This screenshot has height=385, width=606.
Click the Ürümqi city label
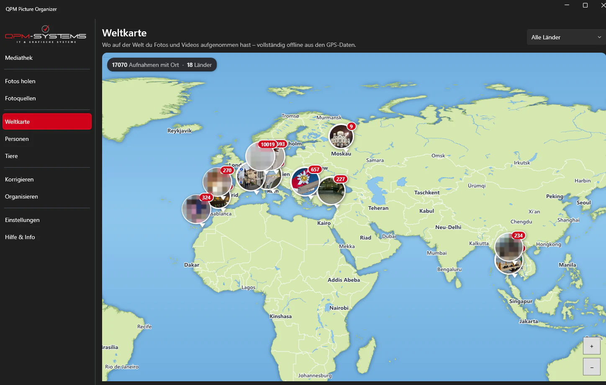pyautogui.click(x=477, y=186)
